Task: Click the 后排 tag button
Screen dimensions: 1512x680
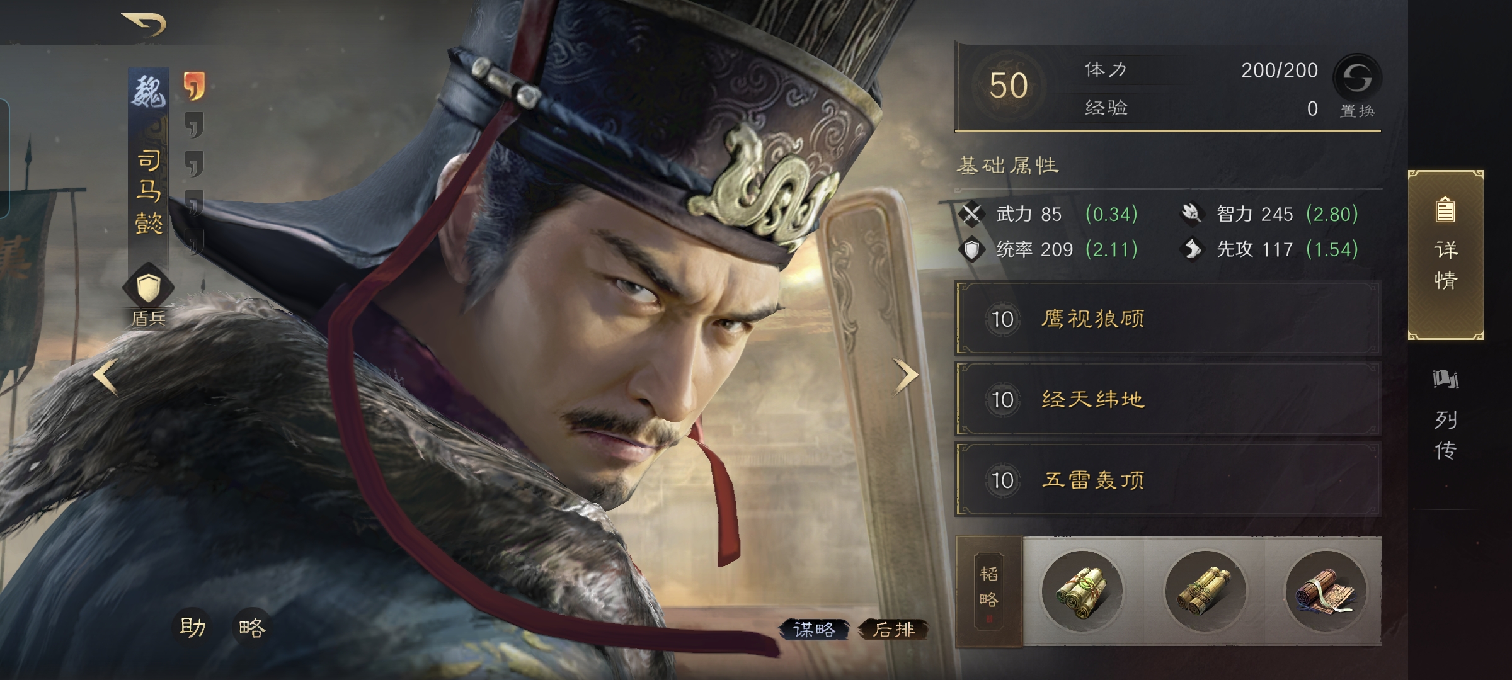Action: coord(894,629)
